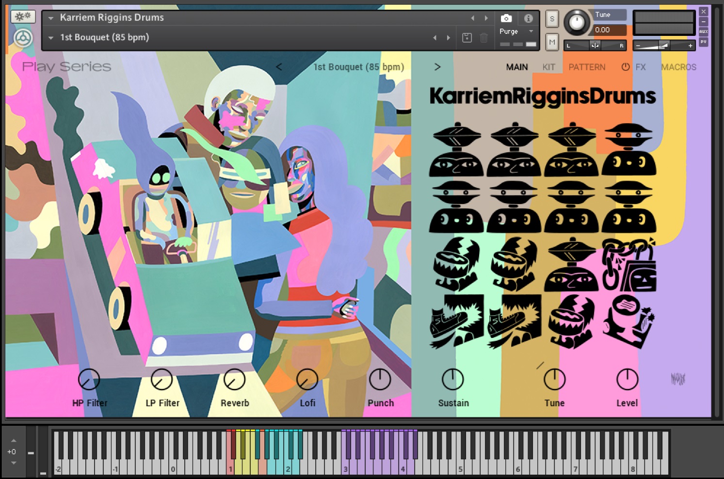
Task: Click the Level knob
Action: pyautogui.click(x=627, y=380)
